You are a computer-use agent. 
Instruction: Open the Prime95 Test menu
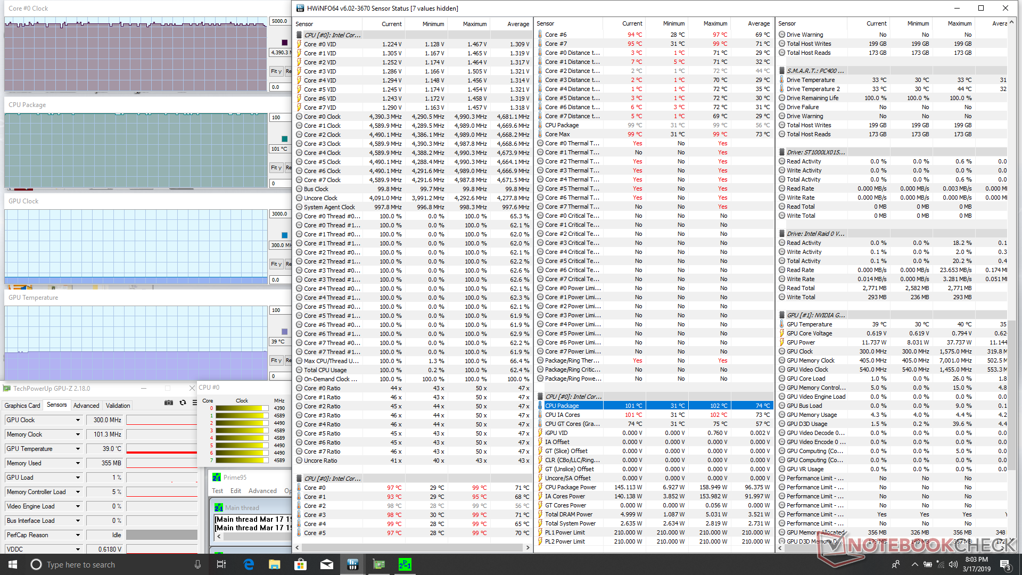[x=217, y=491]
